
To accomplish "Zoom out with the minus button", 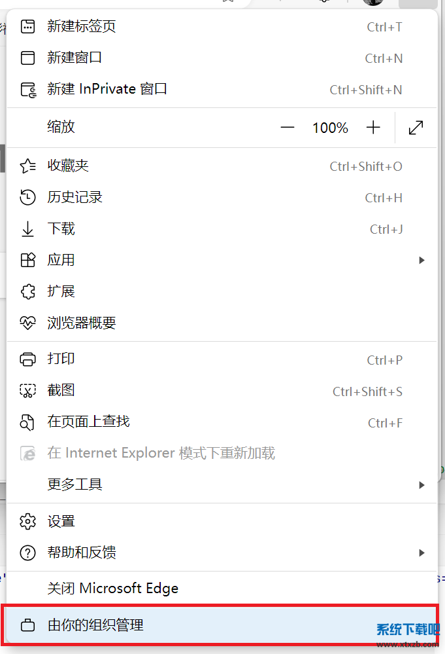I will click(288, 128).
